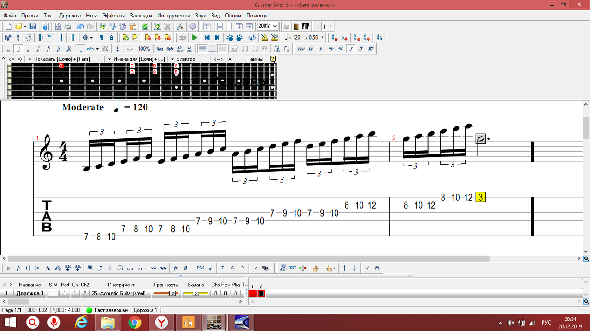This screenshot has width=590, height=331.
Task: Start playback with the green play button
Action: (x=195, y=37)
